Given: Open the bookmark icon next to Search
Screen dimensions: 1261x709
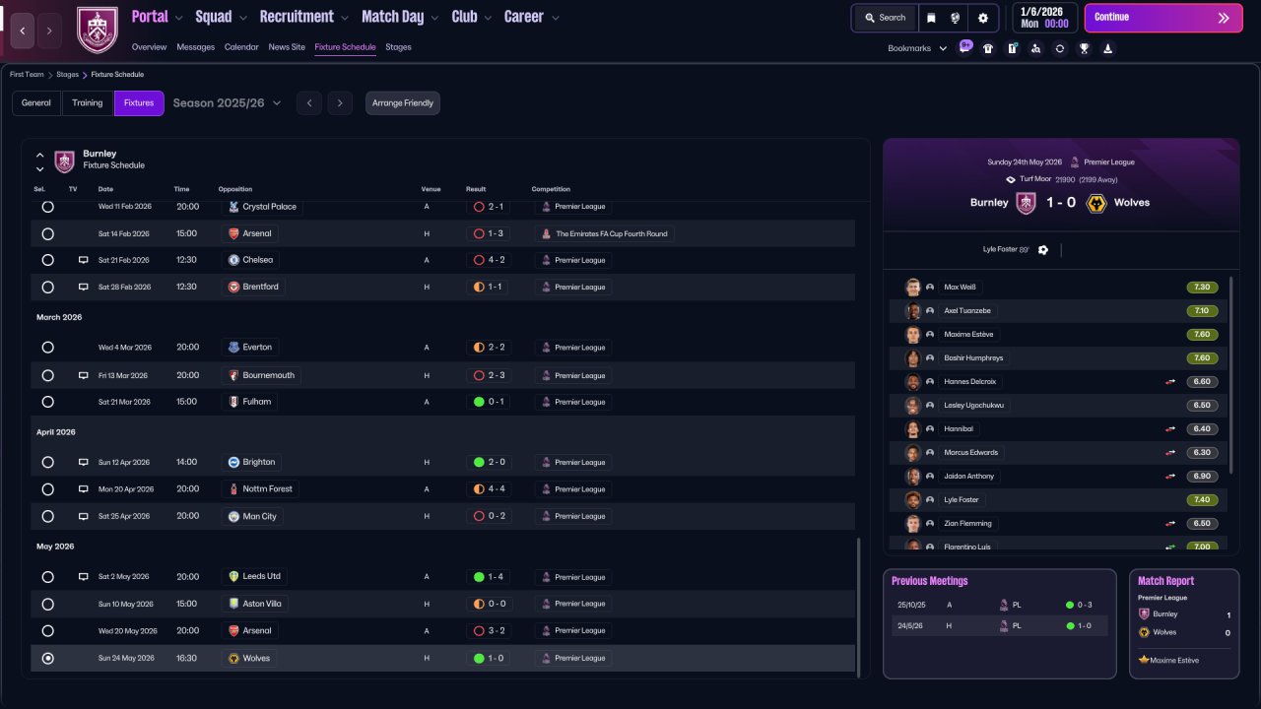Looking at the screenshot, I should pos(931,18).
